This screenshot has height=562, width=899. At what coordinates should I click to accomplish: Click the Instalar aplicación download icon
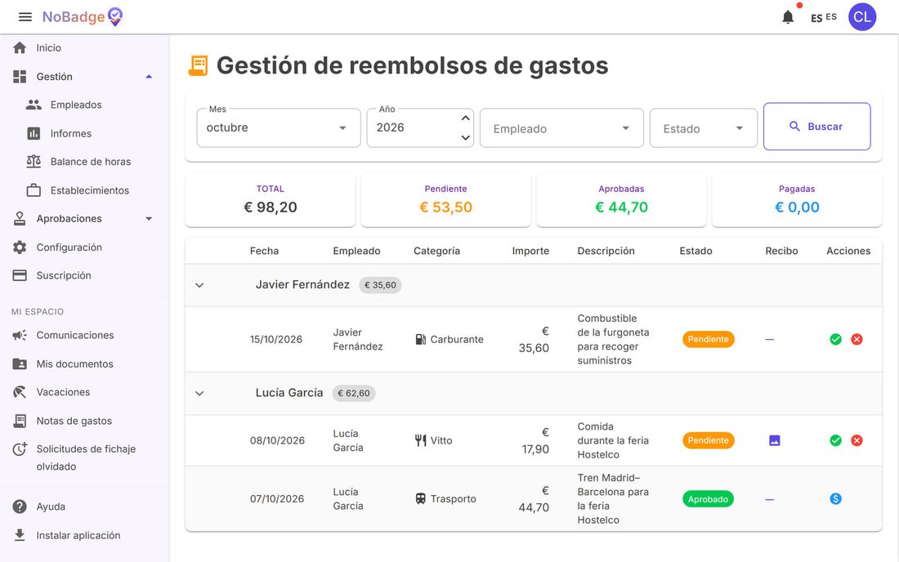(20, 535)
